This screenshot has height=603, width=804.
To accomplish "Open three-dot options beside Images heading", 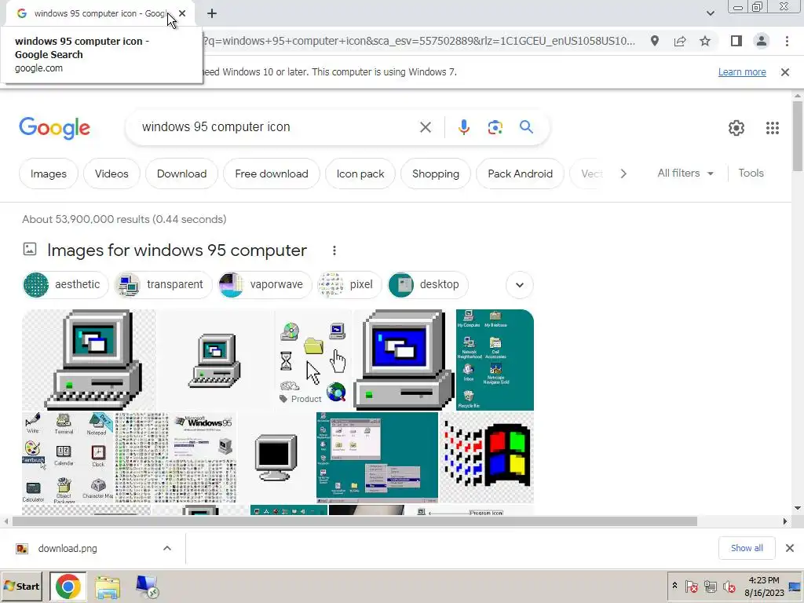I will 334,250.
